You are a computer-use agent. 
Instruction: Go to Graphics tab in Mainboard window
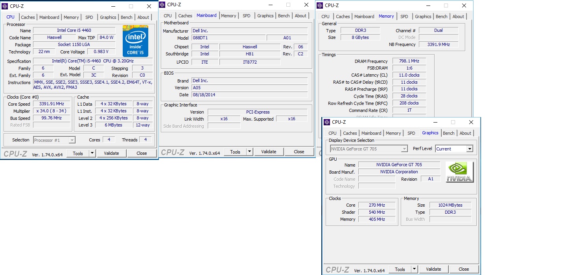pos(265,16)
